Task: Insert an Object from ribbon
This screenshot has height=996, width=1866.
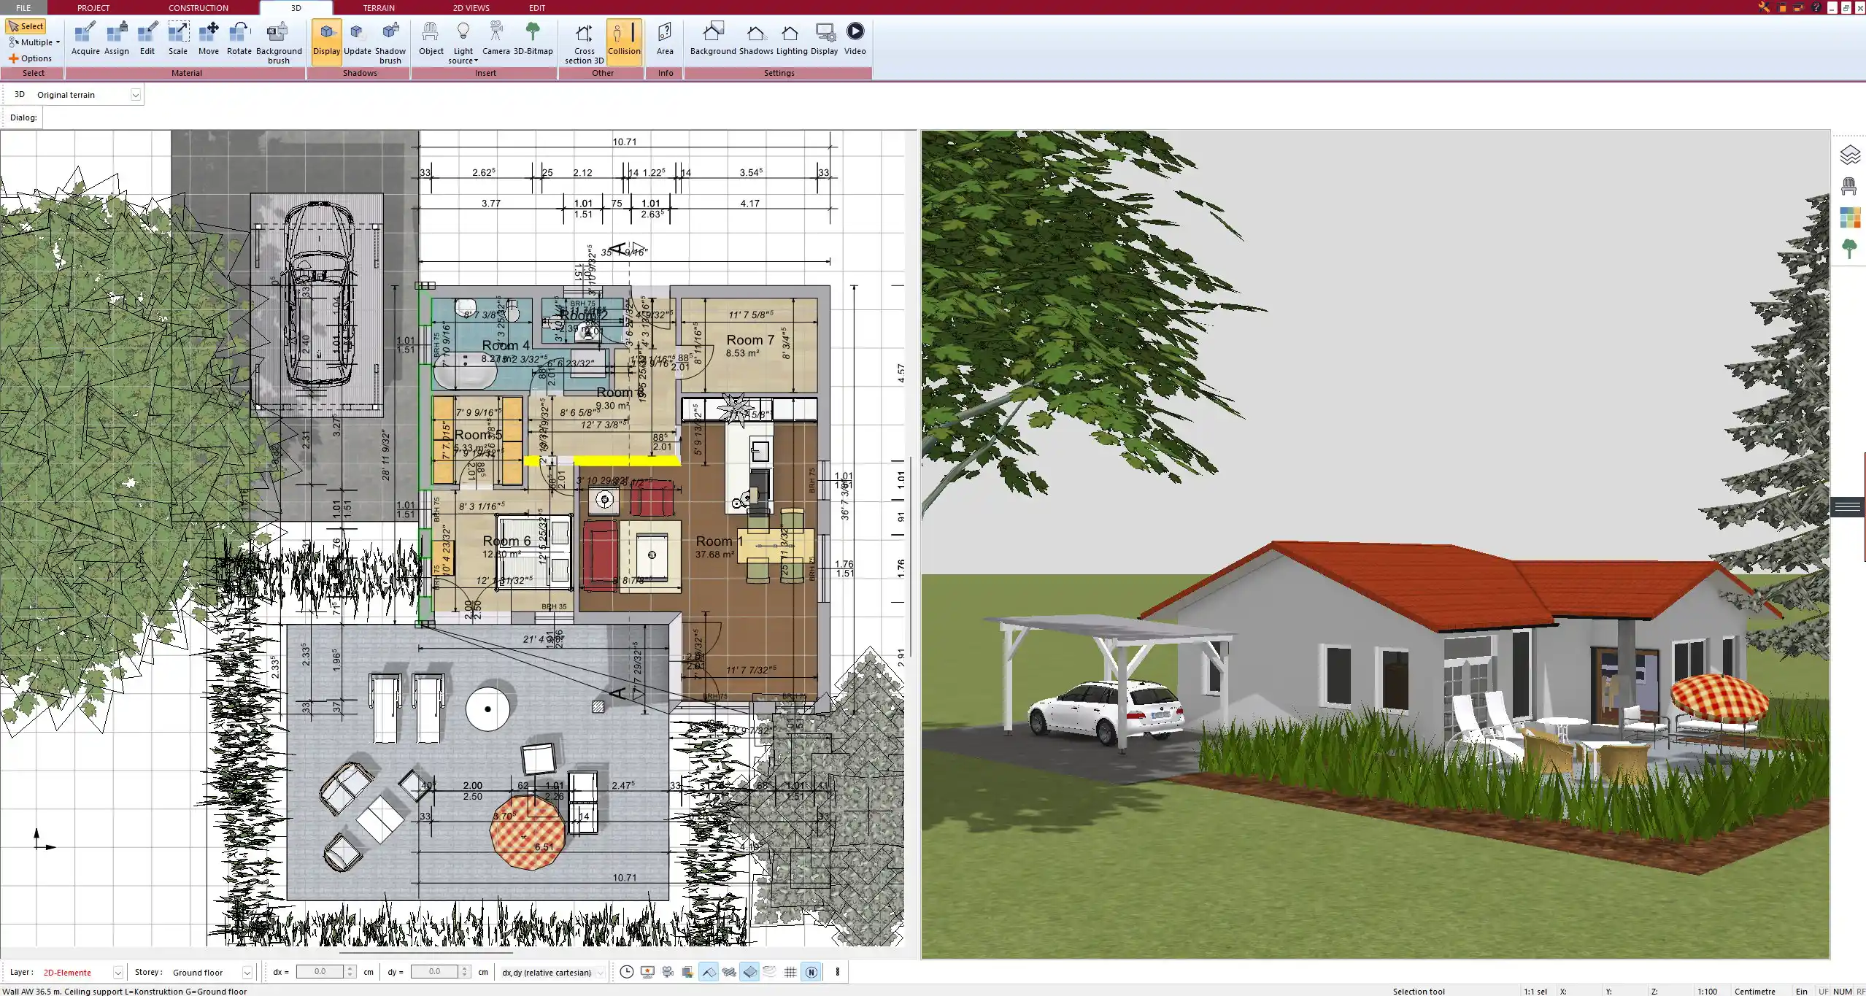Action: [x=431, y=39]
